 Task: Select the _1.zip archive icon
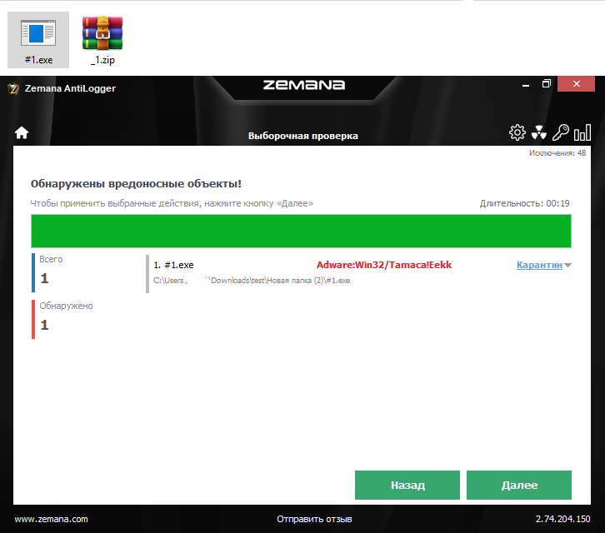102,40
